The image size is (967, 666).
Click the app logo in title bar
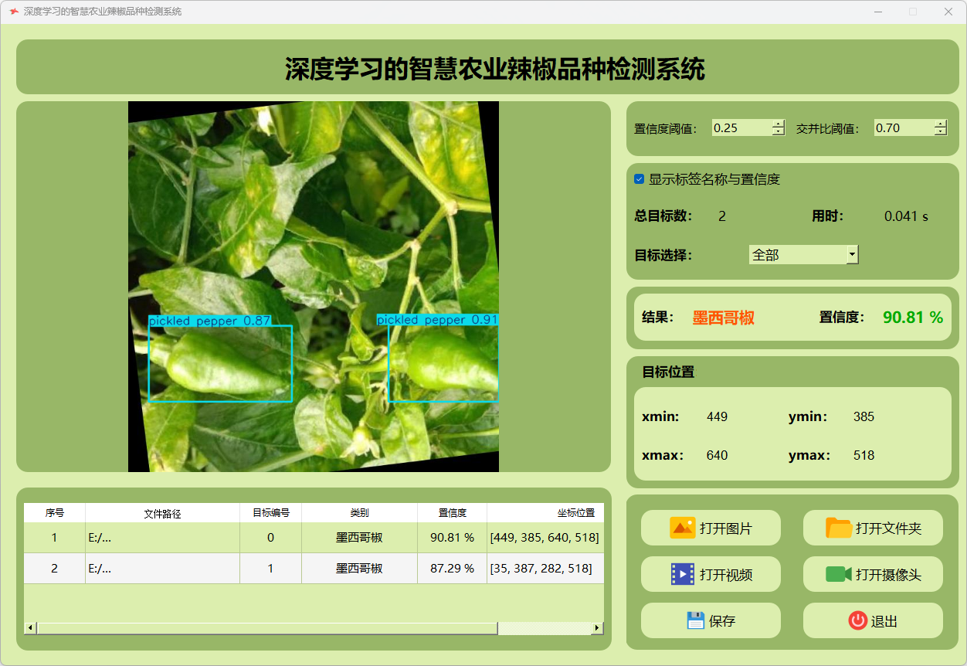(x=13, y=12)
